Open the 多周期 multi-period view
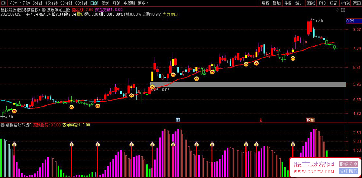This screenshot has height=178, width=362. [129, 4]
